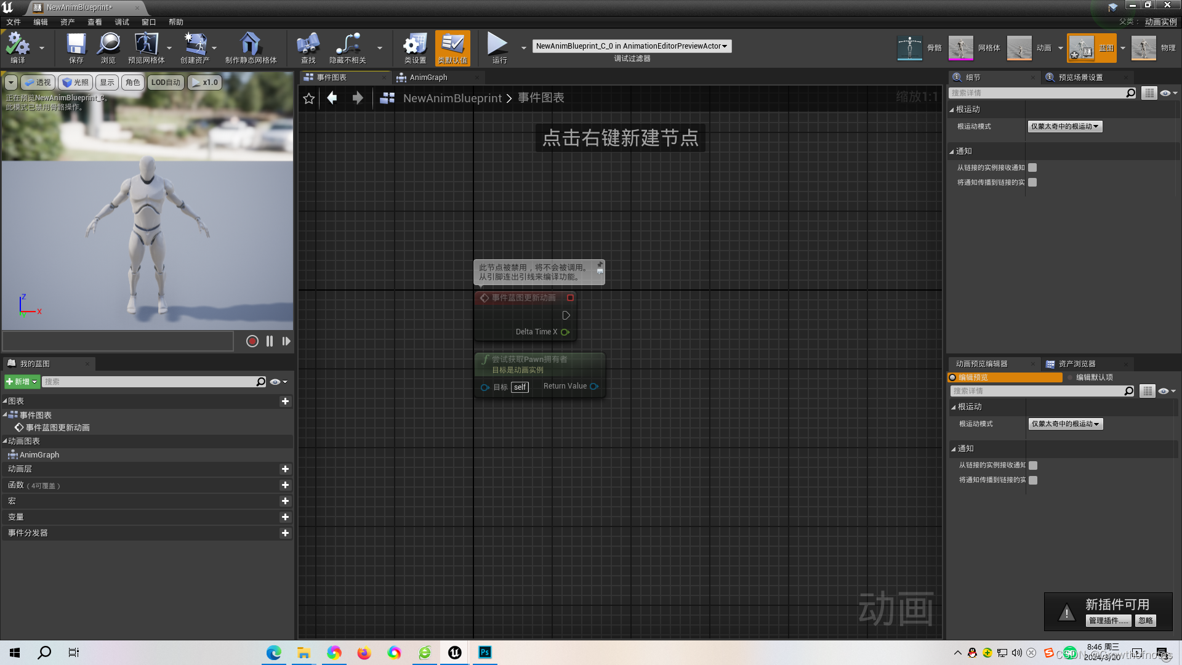Open the 新增 add-new dropdown

coord(22,382)
